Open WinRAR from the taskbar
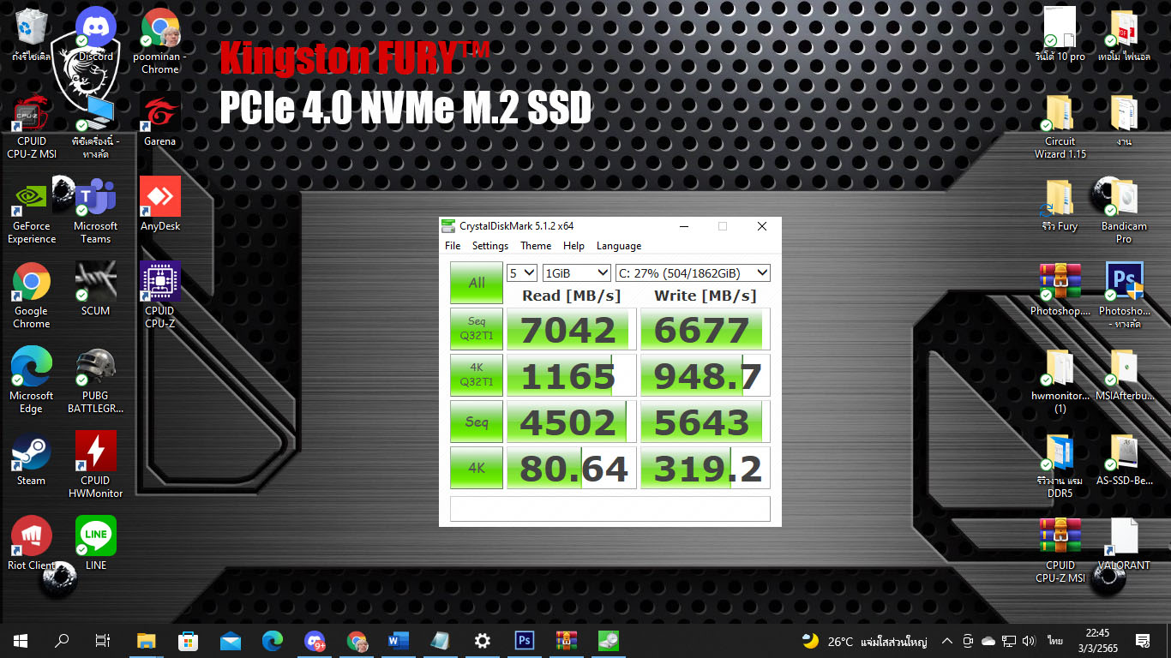This screenshot has height=658, width=1171. coord(567,640)
